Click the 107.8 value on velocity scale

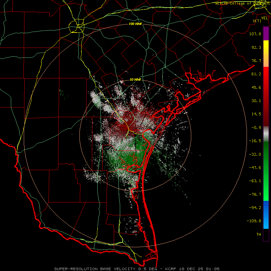point(255,34)
